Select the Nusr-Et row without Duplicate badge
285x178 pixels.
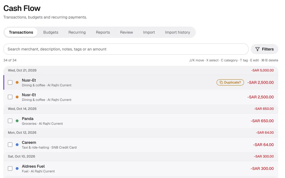tap(141, 97)
